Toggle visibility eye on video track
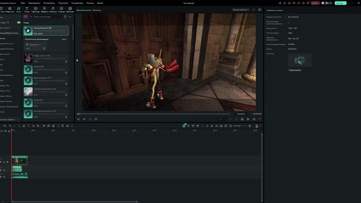361x203 pixels. 1,162
